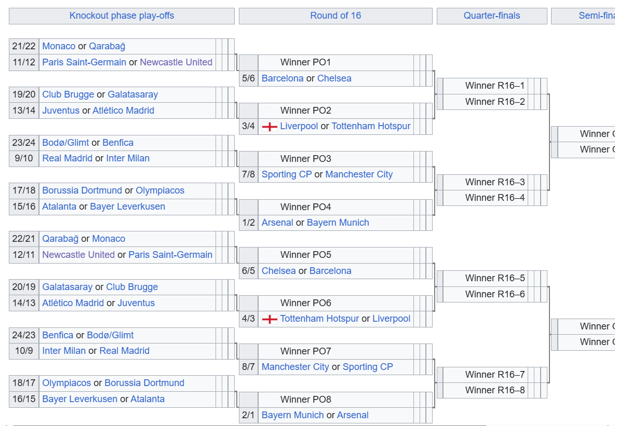Open Barcelona link in the 5/6 row

click(283, 78)
